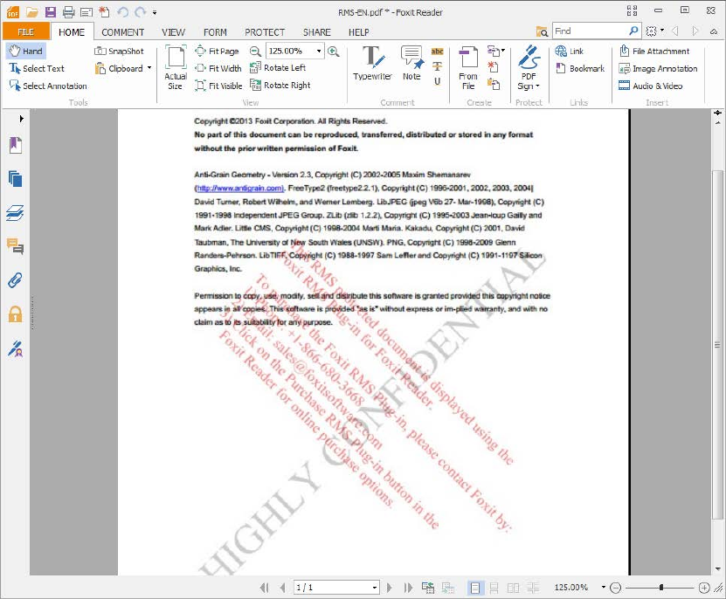Screen dimensions: 726x599
Task: Open the Security lock side panel
Action: [15, 313]
